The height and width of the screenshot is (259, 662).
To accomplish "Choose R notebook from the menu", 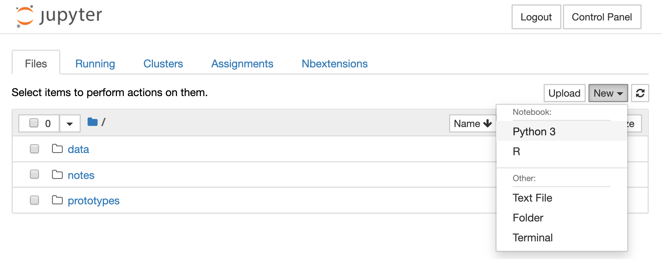I will pyautogui.click(x=516, y=152).
